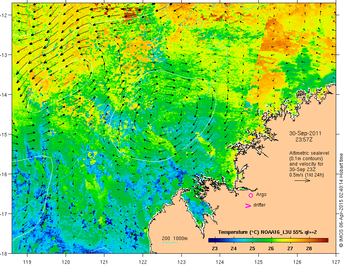The height and width of the screenshot is (265, 344).
Task: Click the '0.5m/s (1kt 24h)' text
Action: point(306,175)
